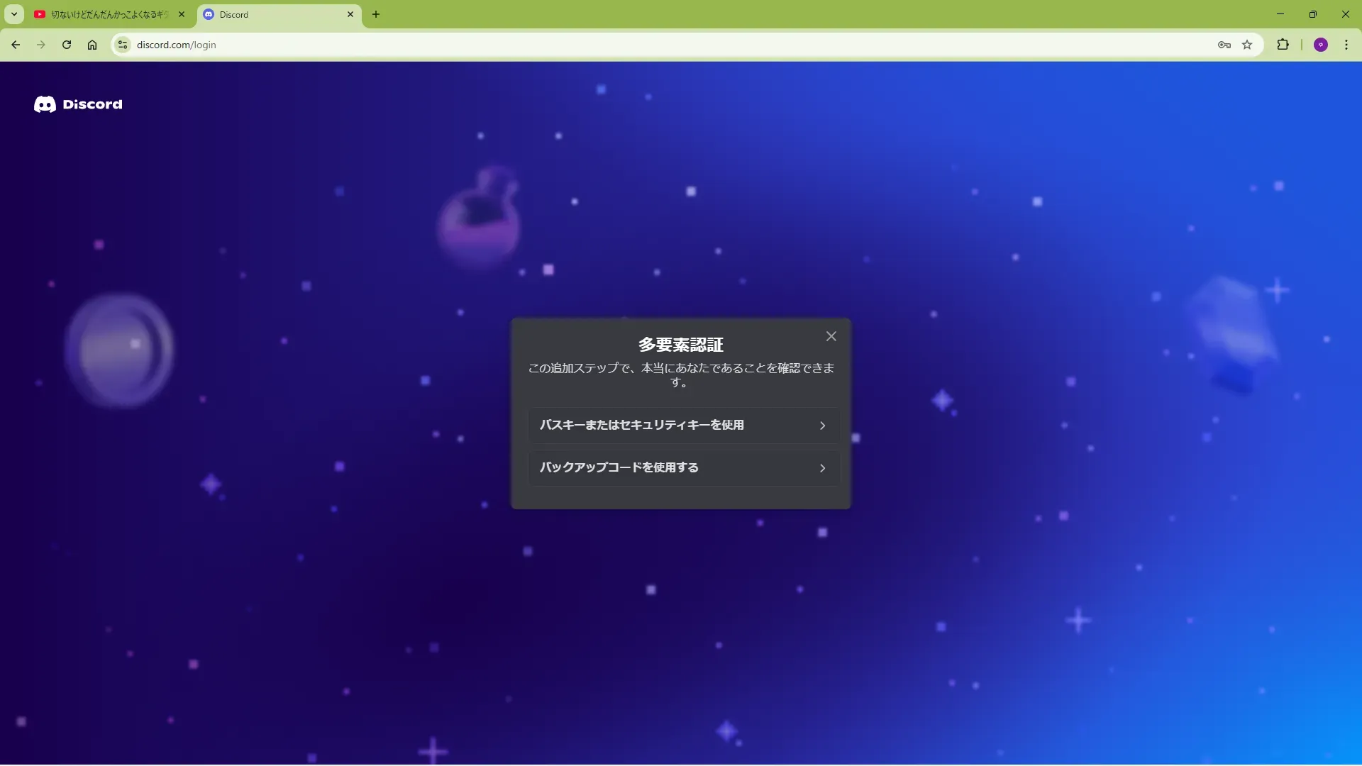Close the YouTube tab
This screenshot has height=766, width=1362.
click(182, 14)
